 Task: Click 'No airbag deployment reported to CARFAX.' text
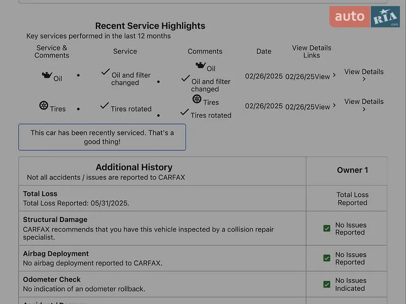(92, 263)
